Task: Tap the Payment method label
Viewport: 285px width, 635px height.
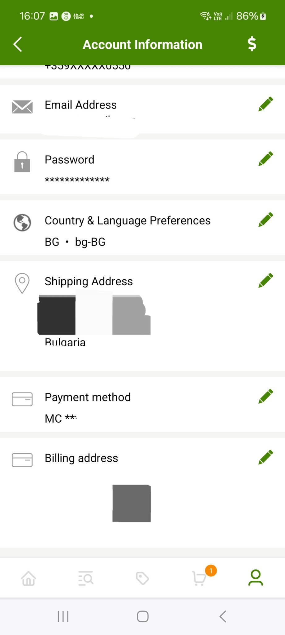Action: [88, 397]
